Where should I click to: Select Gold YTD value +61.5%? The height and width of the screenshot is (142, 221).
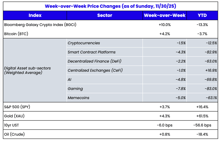tap(202, 116)
